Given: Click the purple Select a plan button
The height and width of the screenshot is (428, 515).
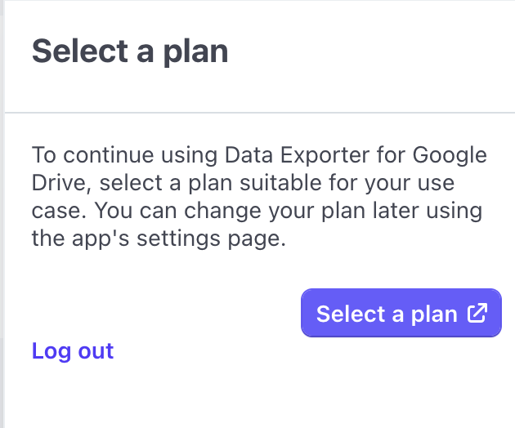Looking at the screenshot, I should (401, 313).
